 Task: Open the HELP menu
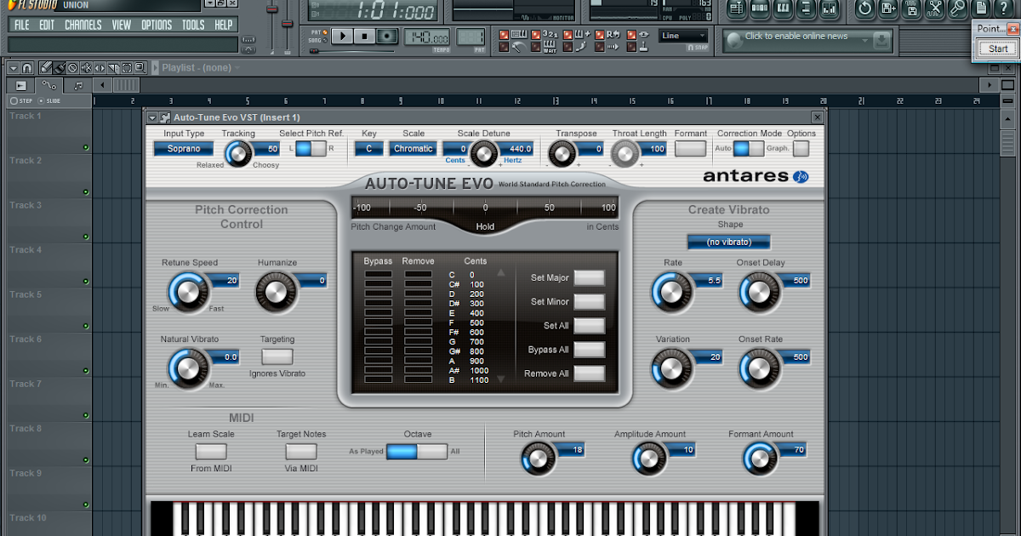[x=224, y=25]
